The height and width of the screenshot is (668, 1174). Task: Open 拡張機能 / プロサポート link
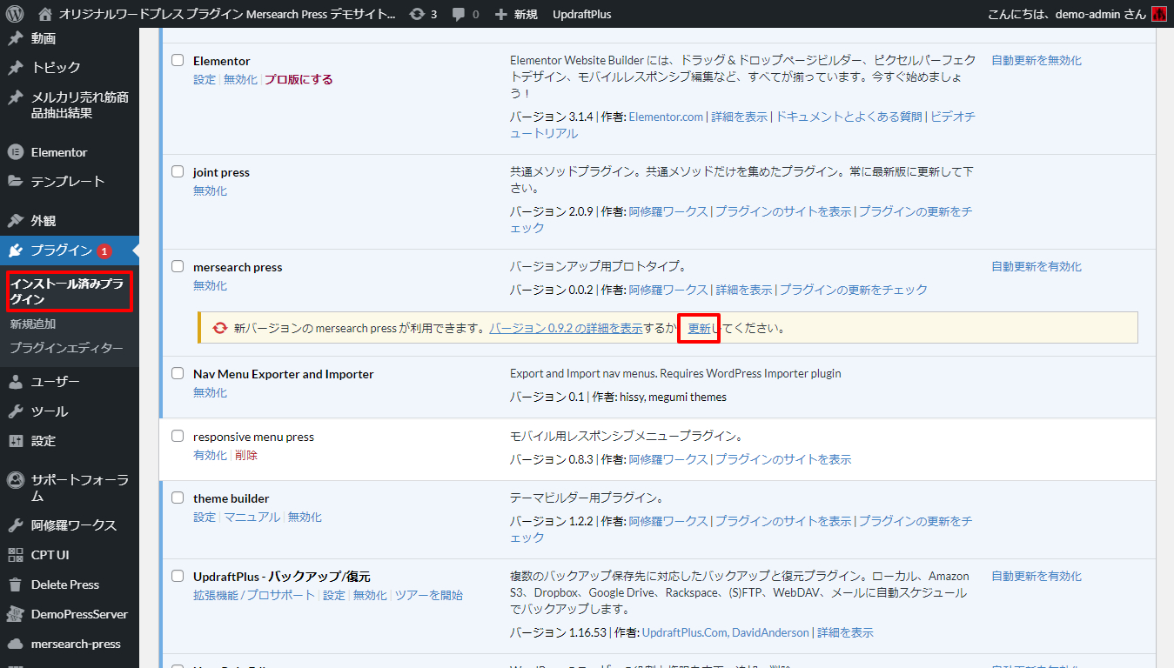(254, 595)
